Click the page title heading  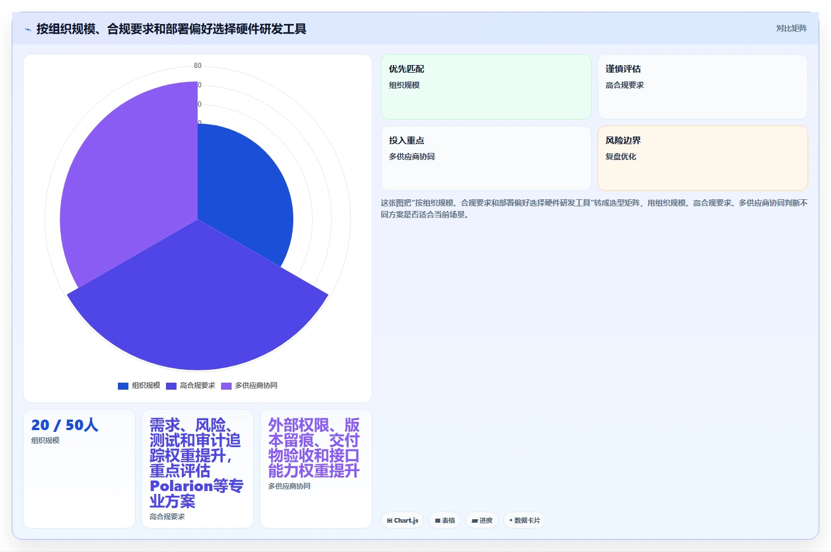[171, 29]
